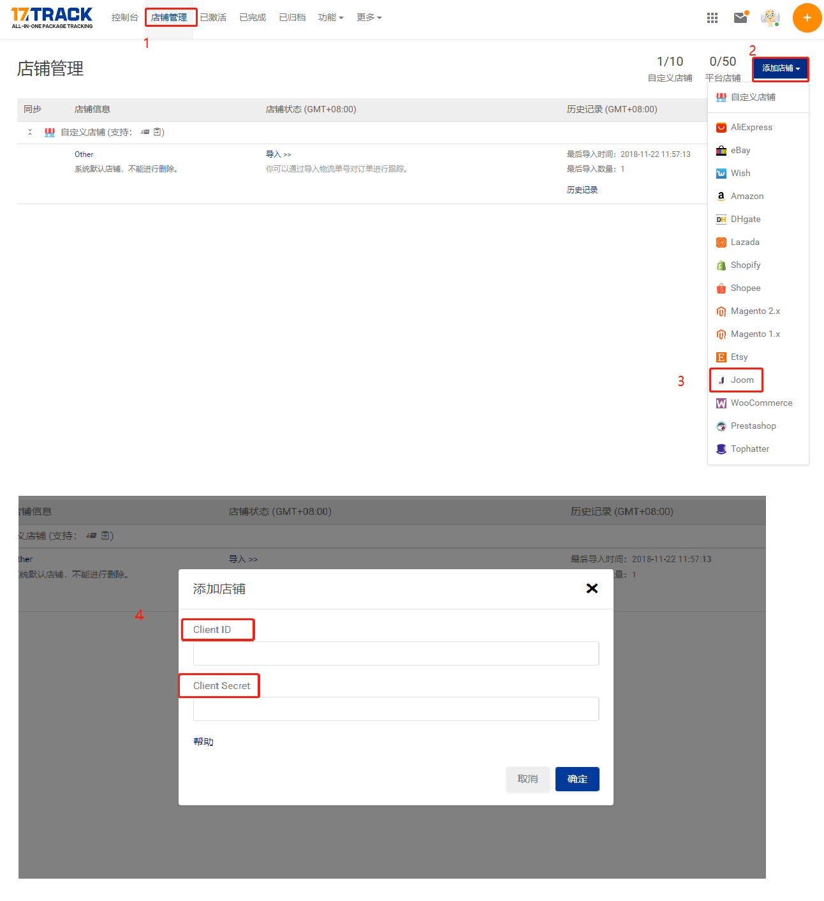Select AliExpress store icon in dropdown
The image size is (824, 901).
[721, 128]
